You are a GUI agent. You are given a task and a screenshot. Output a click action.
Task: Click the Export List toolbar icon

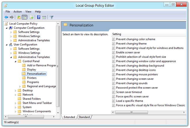[x=31, y=17]
